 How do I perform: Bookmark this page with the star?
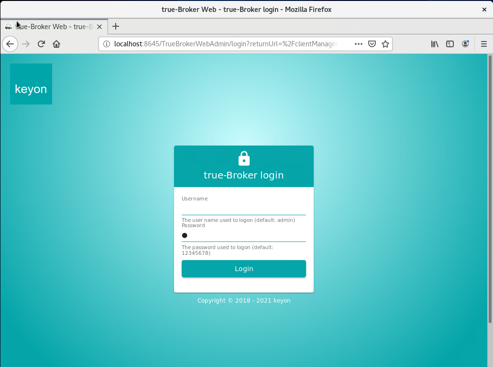385,44
